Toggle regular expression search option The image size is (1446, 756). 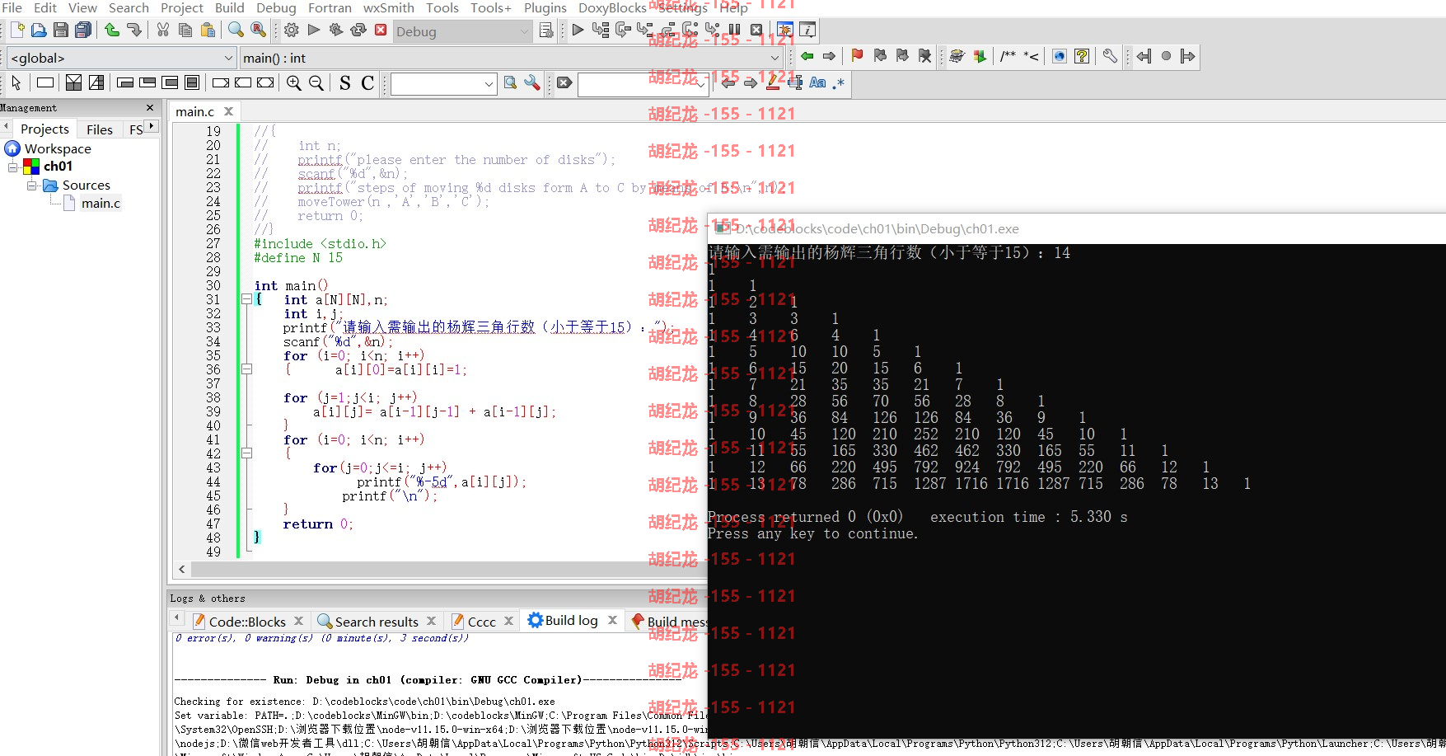coord(839,82)
